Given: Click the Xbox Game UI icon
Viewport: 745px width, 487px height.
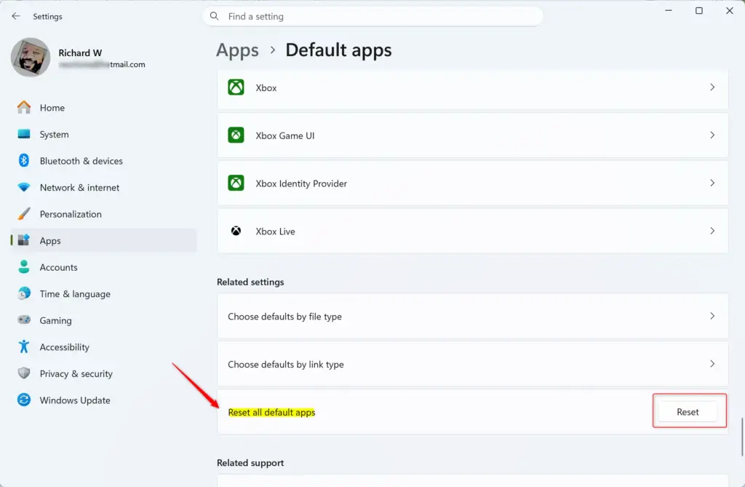Looking at the screenshot, I should (x=236, y=135).
